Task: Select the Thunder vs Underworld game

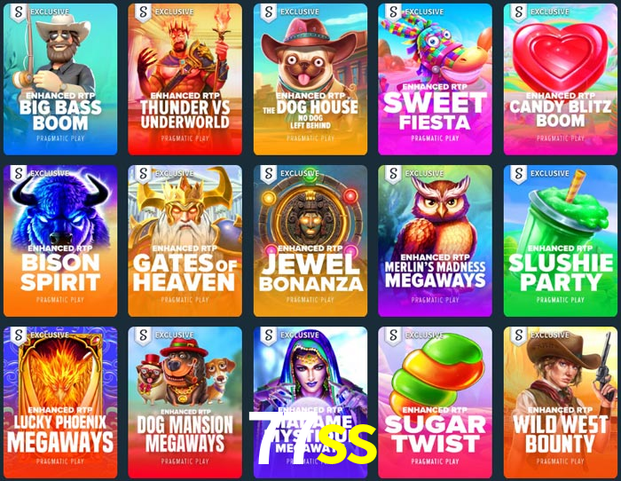Action: pos(185,79)
